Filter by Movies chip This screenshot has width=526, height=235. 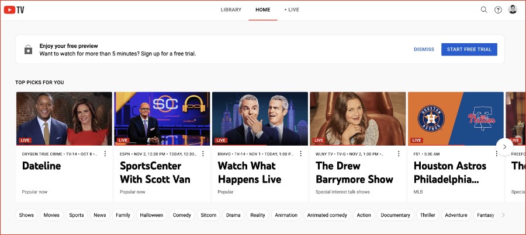coord(51,215)
